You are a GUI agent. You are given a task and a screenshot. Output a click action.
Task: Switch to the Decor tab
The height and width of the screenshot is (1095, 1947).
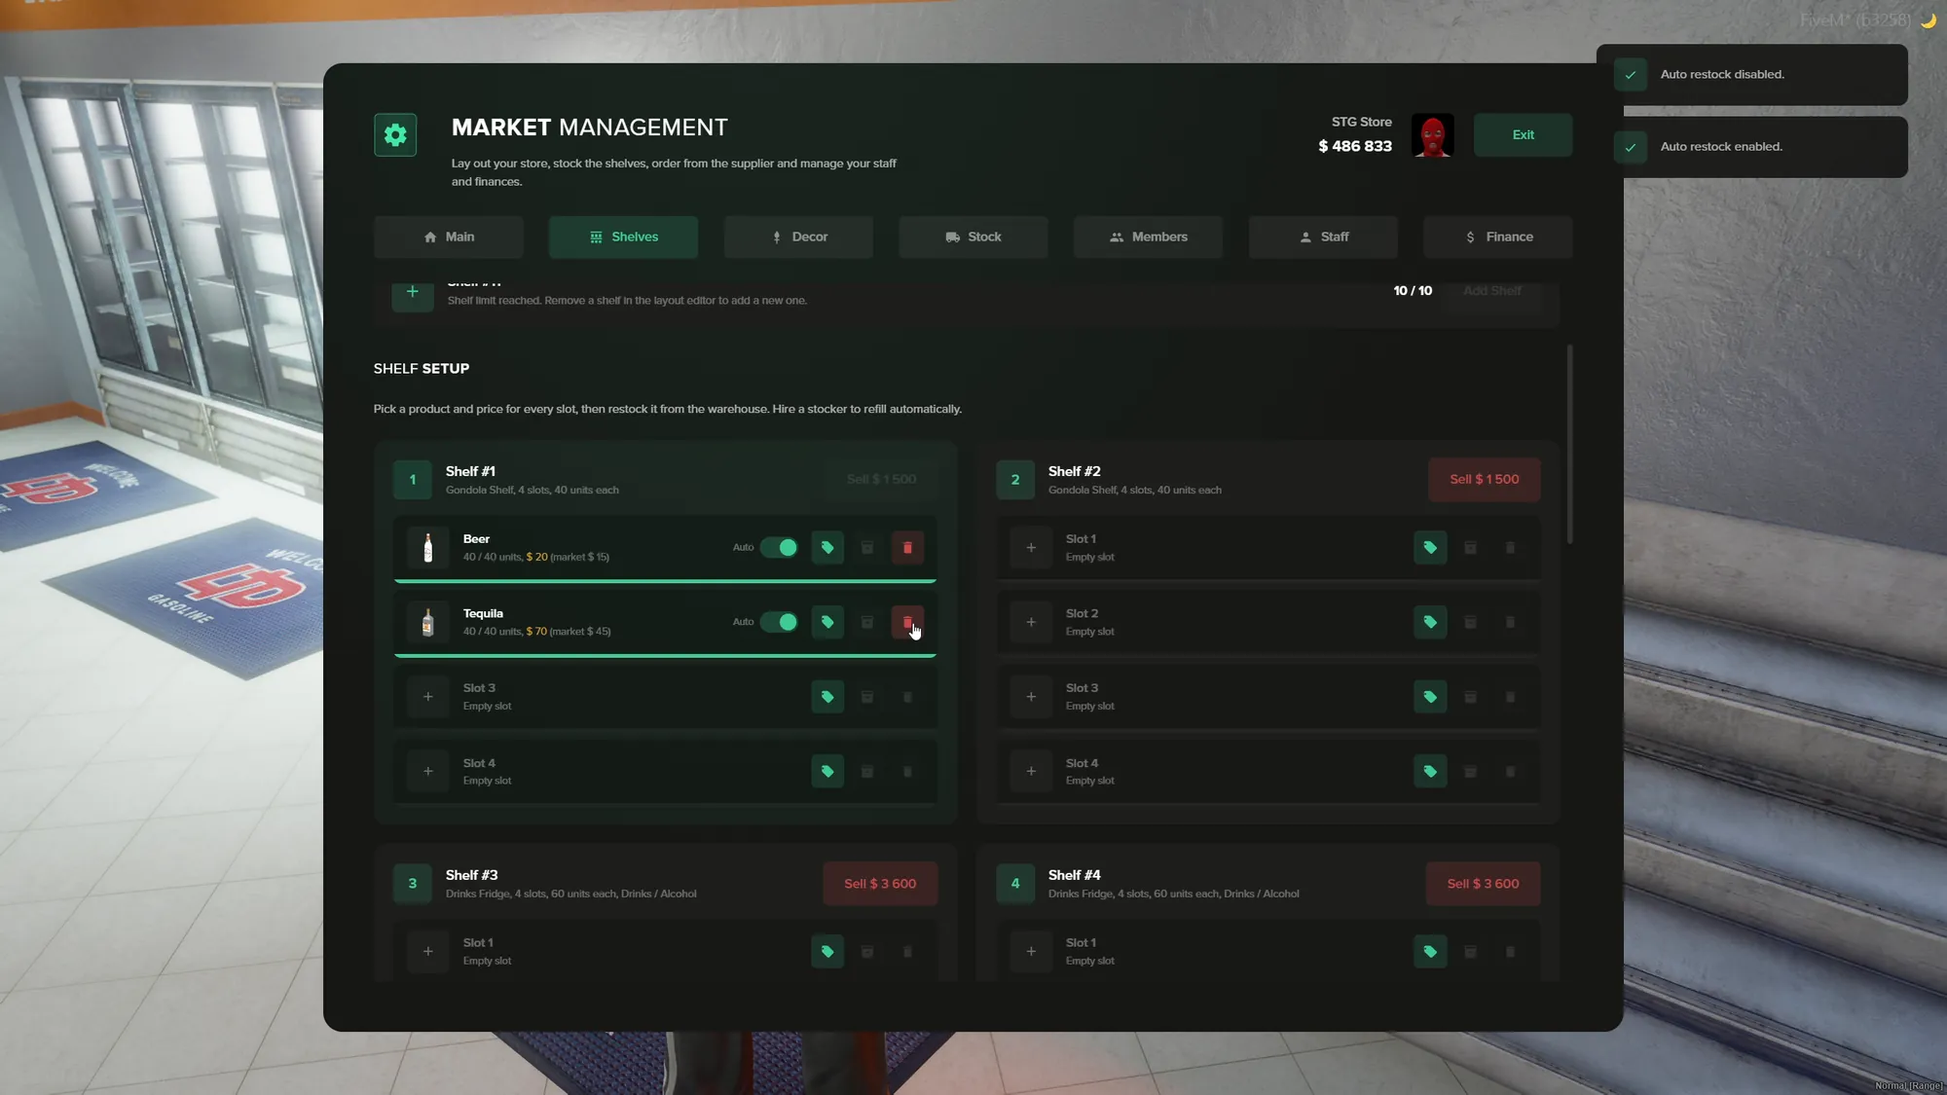798,237
